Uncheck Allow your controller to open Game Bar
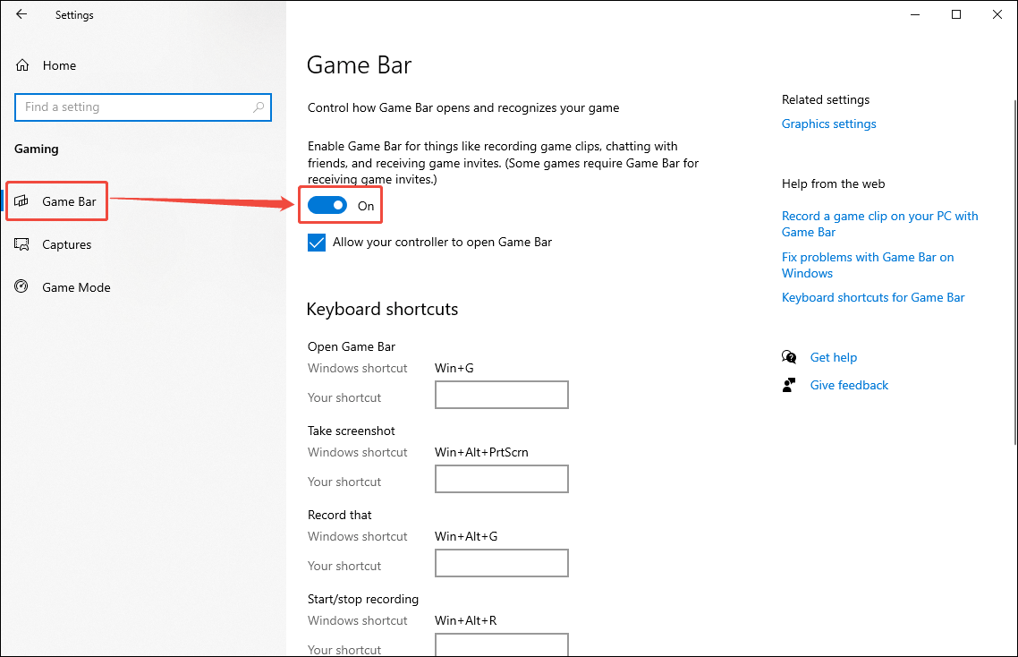Image resolution: width=1018 pixels, height=657 pixels. click(317, 242)
